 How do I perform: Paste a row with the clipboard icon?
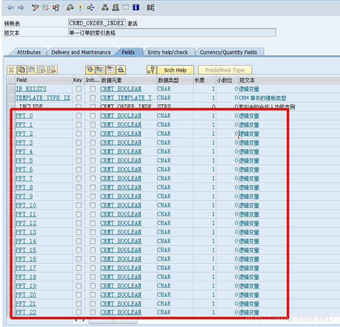click(x=32, y=70)
